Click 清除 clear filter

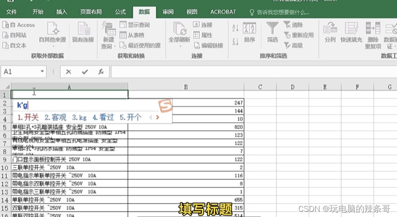(293, 25)
